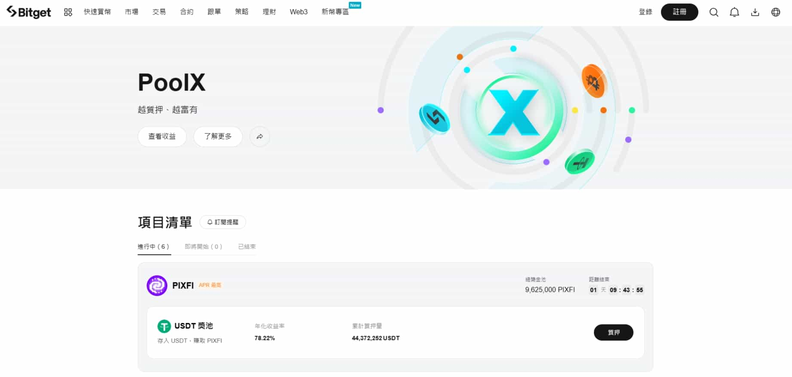Open the notifications bell icon
The height and width of the screenshot is (377, 792).
pyautogui.click(x=734, y=12)
